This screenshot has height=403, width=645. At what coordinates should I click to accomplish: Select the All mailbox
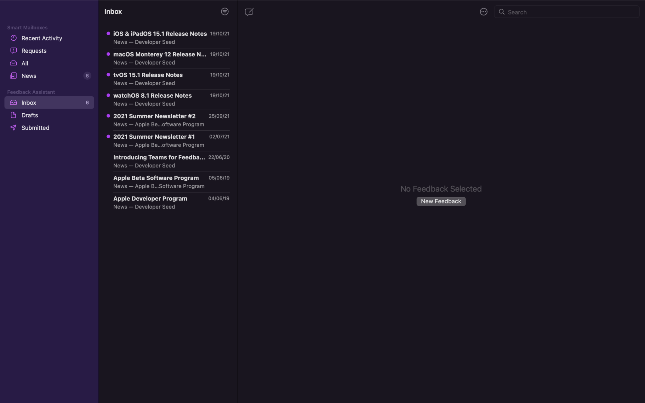point(49,63)
